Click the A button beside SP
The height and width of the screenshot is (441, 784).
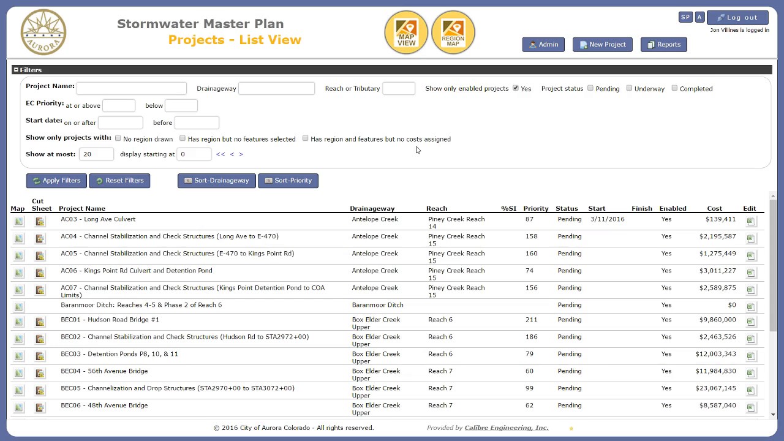pyautogui.click(x=699, y=17)
